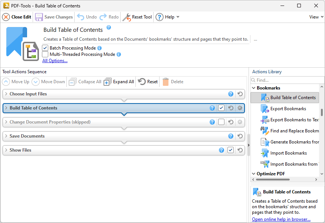Click the Actions Library horizontal scrollbar thumb
The image size is (325, 223).
[273, 180]
